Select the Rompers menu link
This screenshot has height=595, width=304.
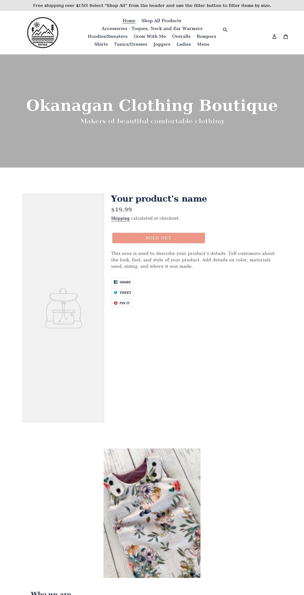[x=206, y=36]
